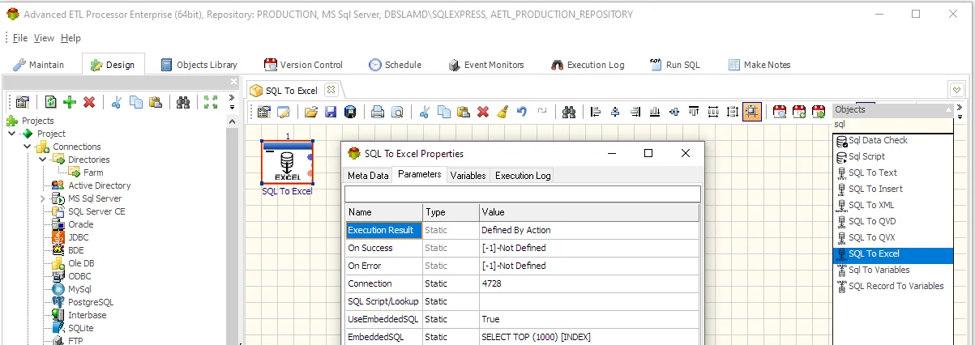Click the blue save disk icon
This screenshot has width=975, height=345.
331,112
